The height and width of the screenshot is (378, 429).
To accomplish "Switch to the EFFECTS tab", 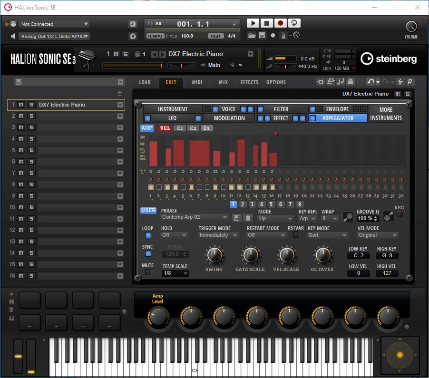I will click(x=249, y=82).
